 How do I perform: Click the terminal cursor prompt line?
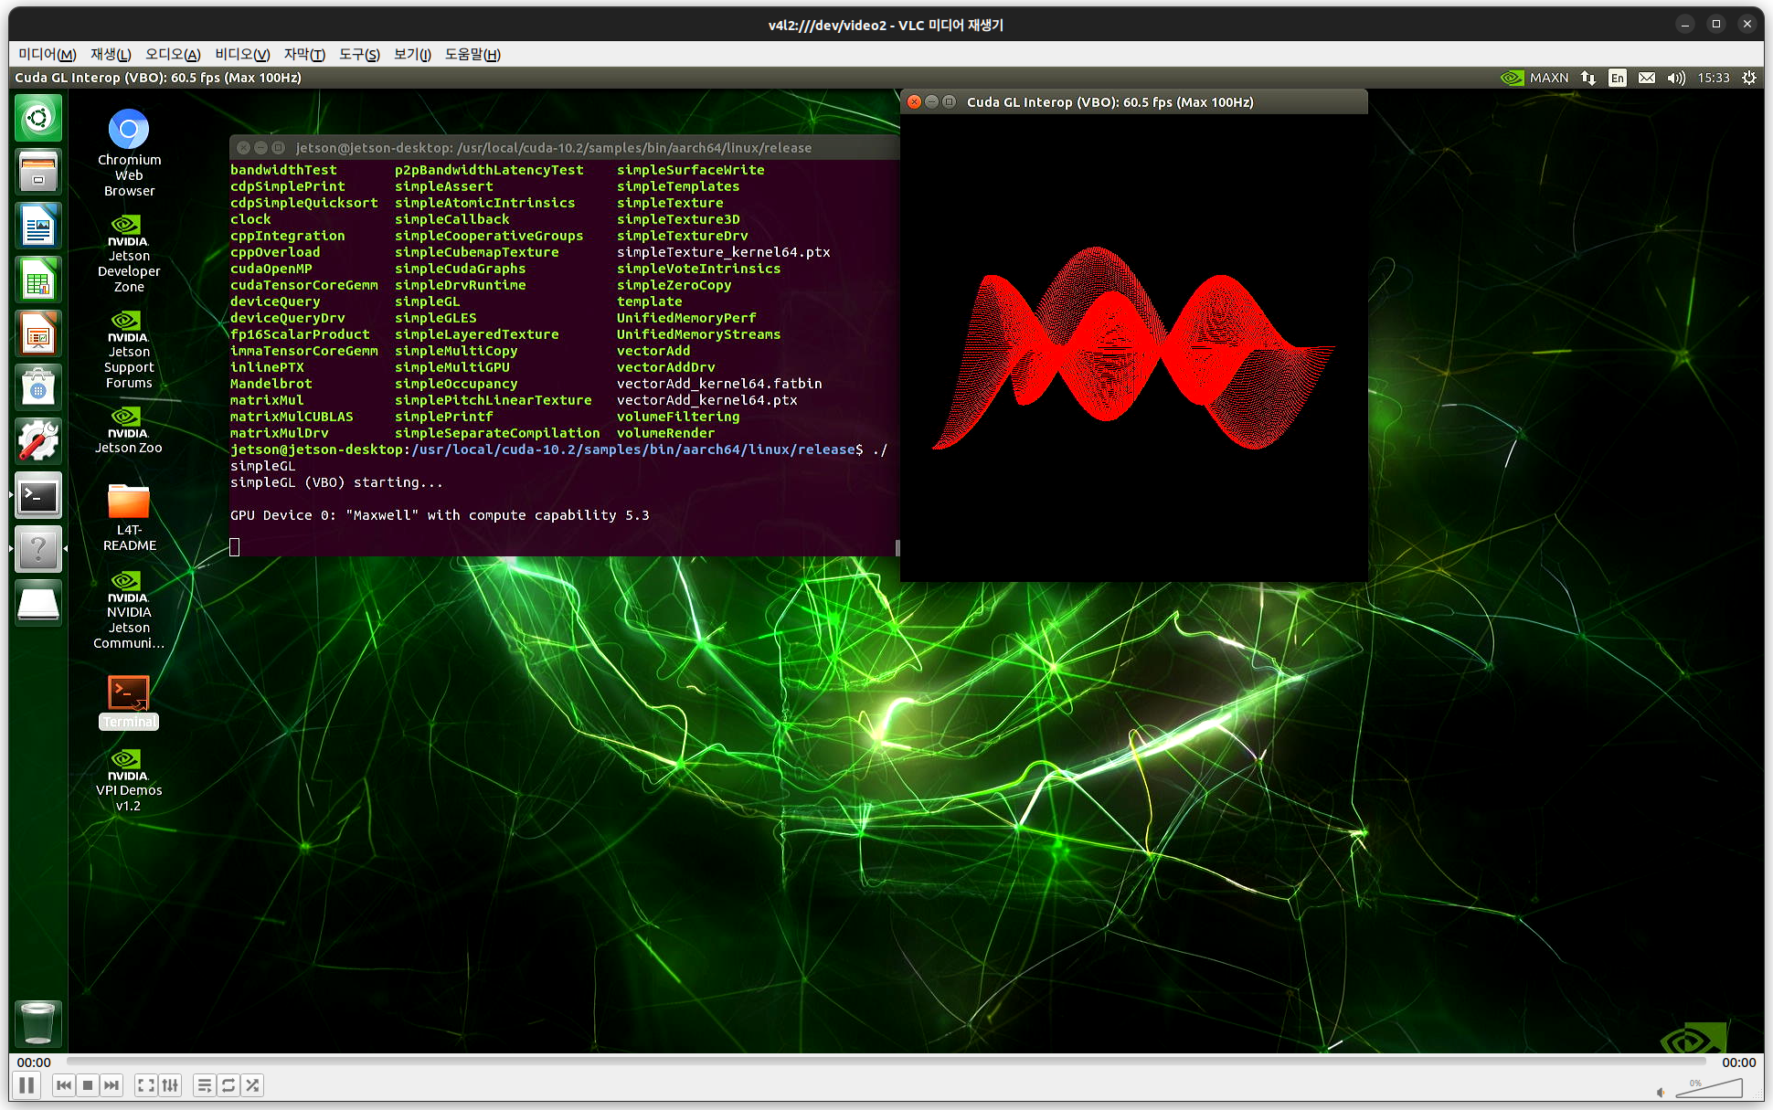235,547
